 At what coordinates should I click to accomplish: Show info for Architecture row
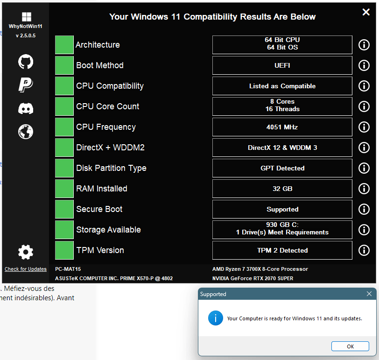364,45
